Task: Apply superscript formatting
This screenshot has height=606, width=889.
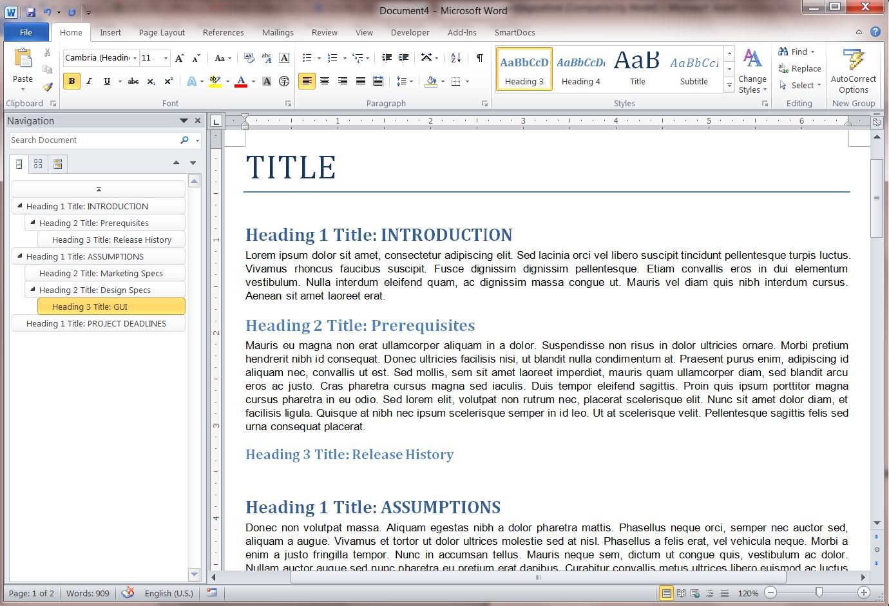Action: [x=168, y=81]
